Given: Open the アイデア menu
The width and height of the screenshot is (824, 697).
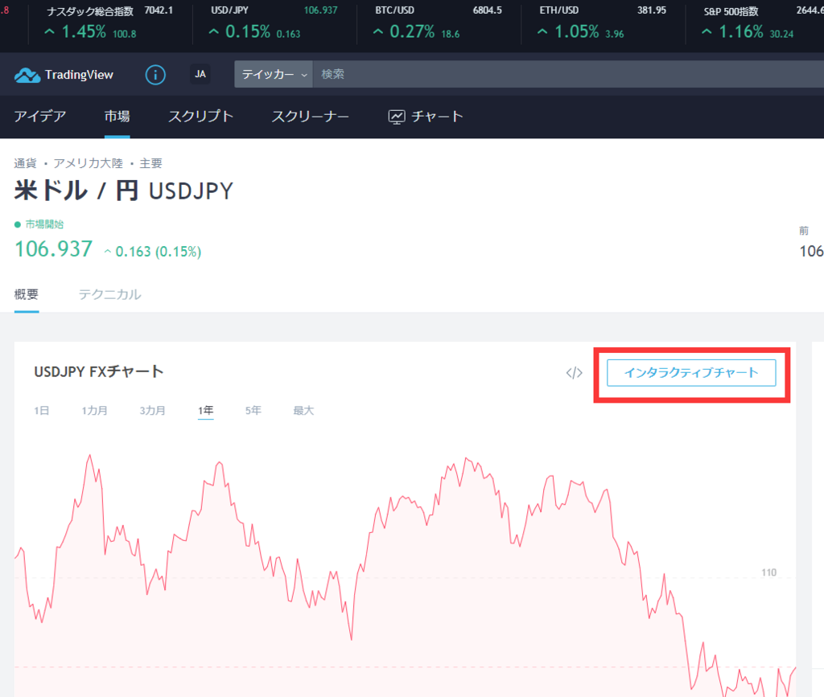Looking at the screenshot, I should 40,116.
